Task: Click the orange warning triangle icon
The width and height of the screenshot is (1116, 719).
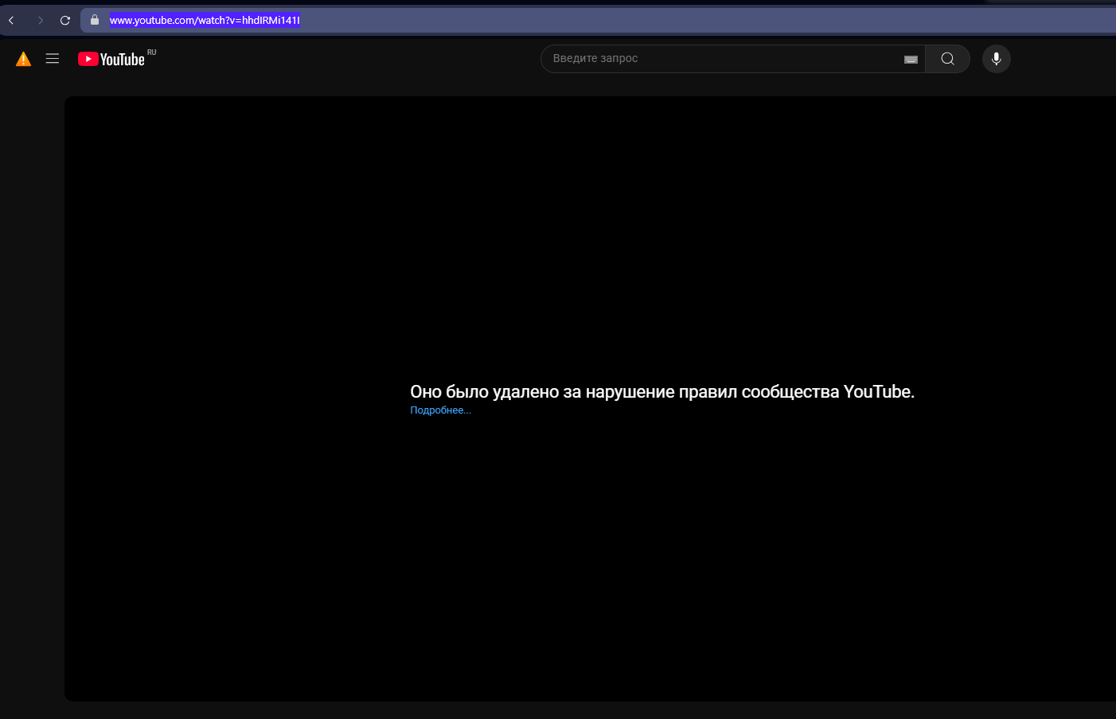Action: [x=24, y=59]
